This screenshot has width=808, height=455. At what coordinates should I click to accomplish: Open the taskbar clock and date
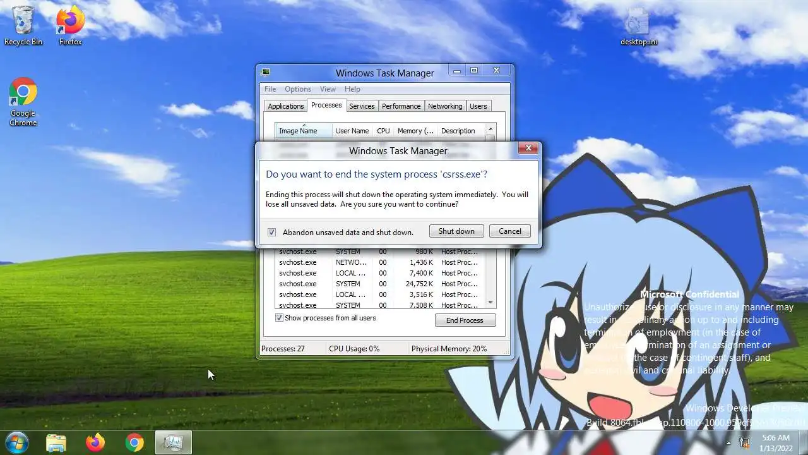point(775,442)
